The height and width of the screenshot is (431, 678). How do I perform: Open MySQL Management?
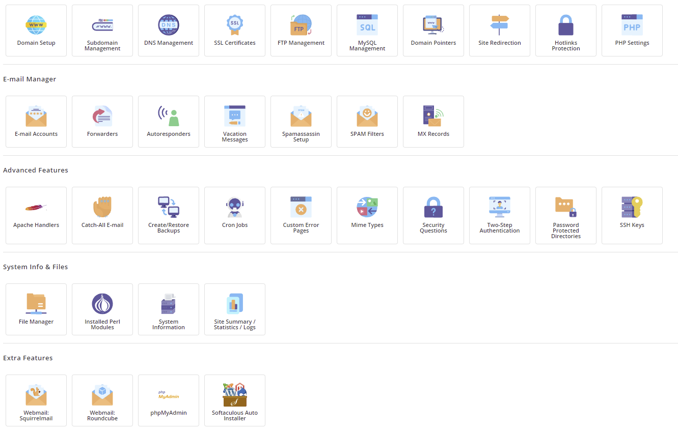[367, 31]
